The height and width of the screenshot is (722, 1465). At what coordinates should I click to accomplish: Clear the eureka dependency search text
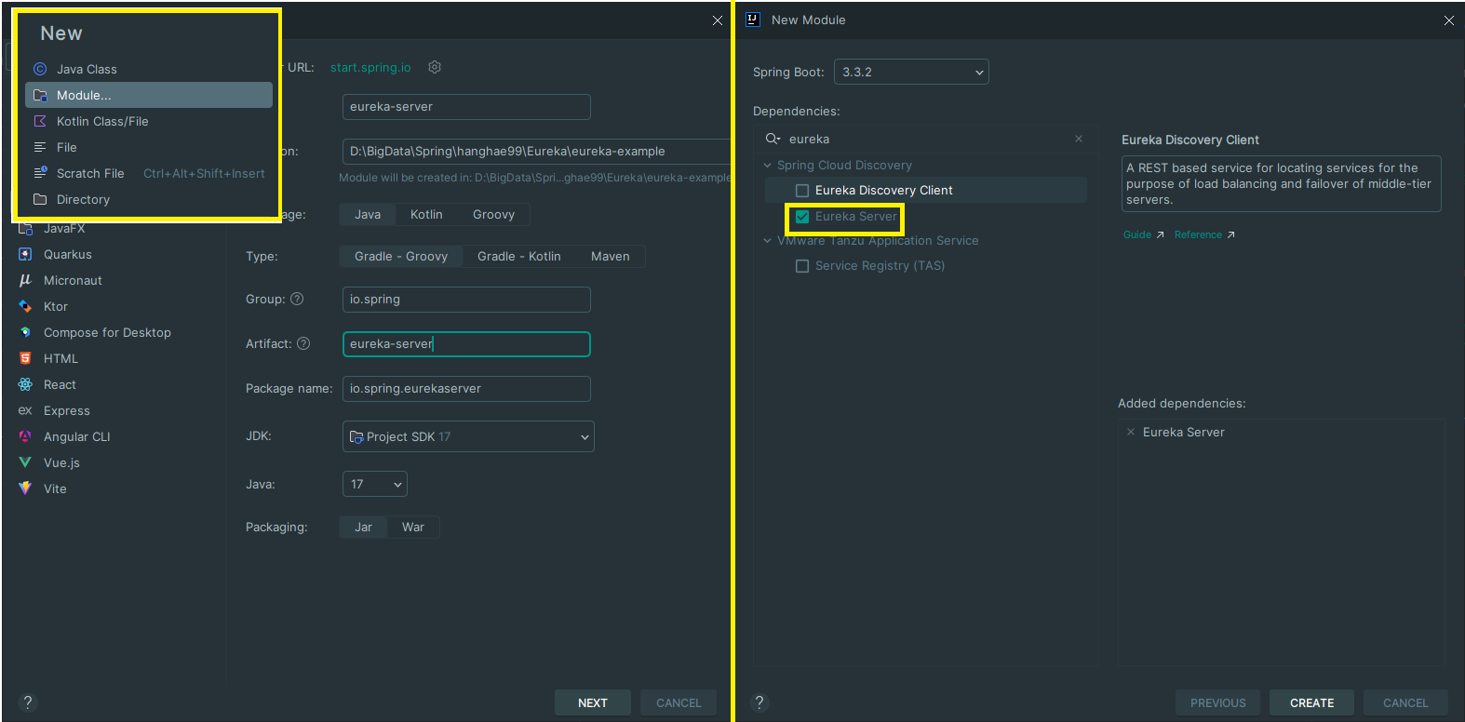pyautogui.click(x=1079, y=139)
